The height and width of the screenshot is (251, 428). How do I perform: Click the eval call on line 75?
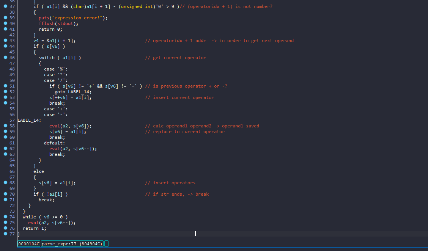33,223
